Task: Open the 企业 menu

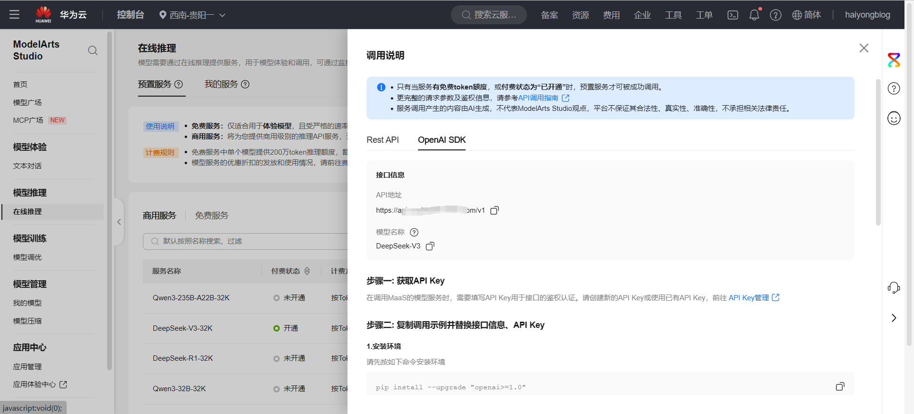Action: 642,15
